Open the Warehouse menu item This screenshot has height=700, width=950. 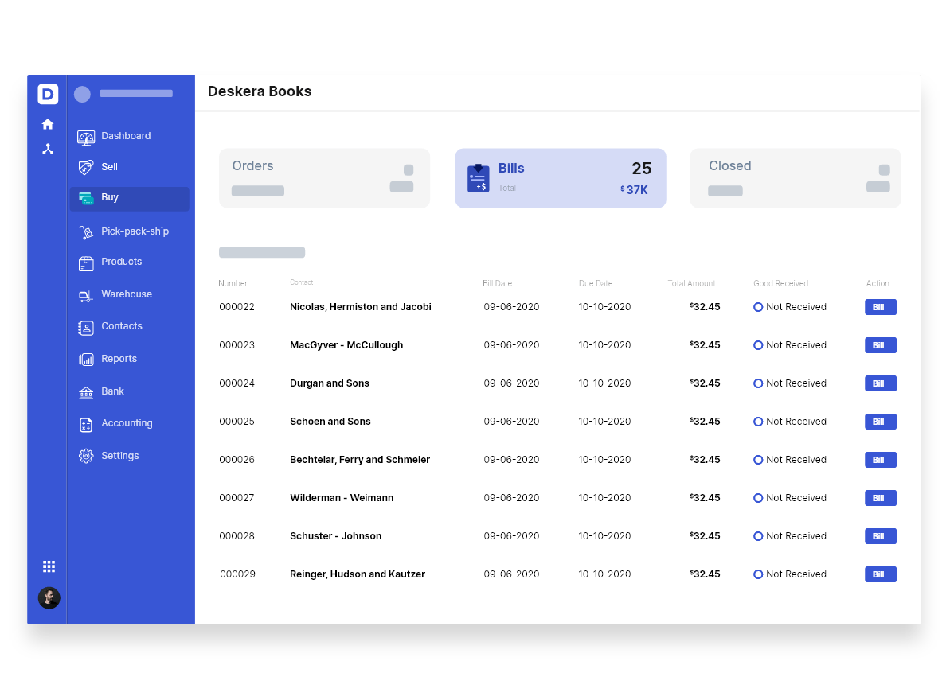[127, 294]
